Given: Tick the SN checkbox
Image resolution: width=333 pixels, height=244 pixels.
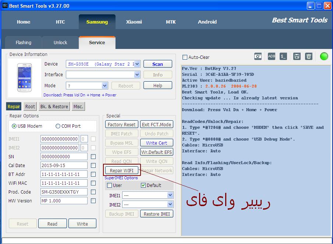Looking at the screenshot, I should (93, 157).
